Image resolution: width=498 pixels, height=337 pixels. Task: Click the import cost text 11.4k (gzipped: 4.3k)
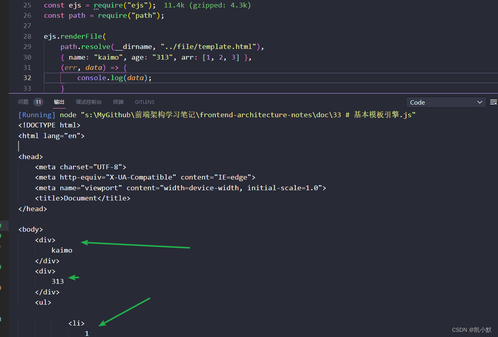208,5
